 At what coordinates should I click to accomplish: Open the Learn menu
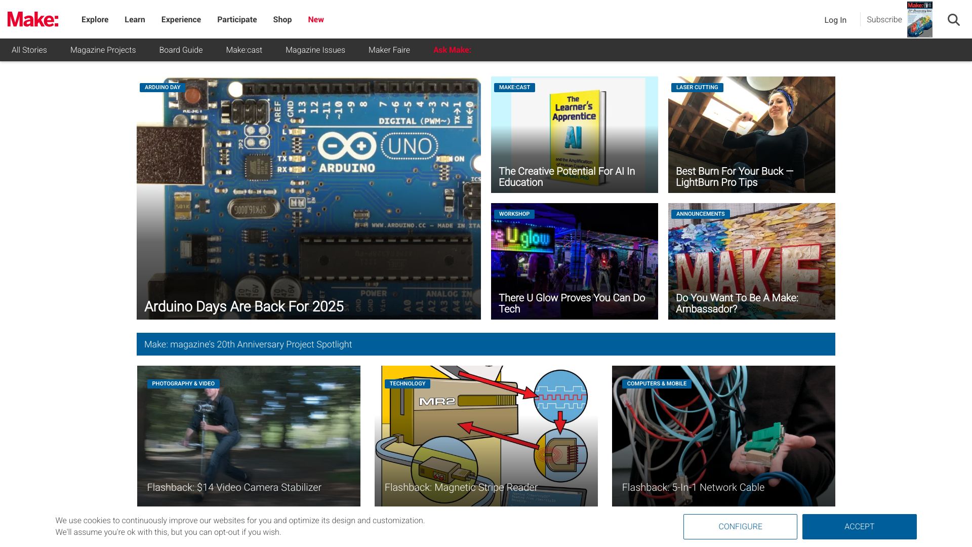click(x=135, y=20)
